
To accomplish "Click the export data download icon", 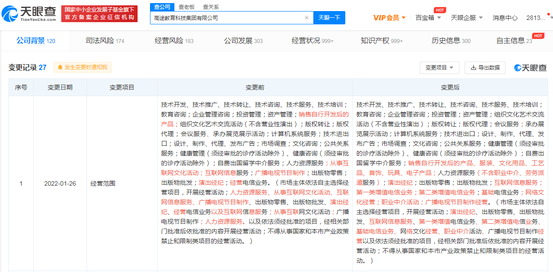I will [x=473, y=68].
